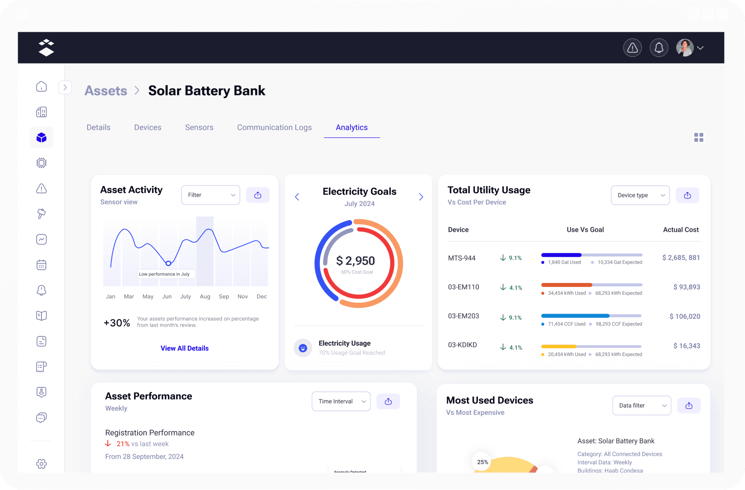Open the Device type dropdown
Image resolution: width=745 pixels, height=490 pixels.
[x=640, y=195]
